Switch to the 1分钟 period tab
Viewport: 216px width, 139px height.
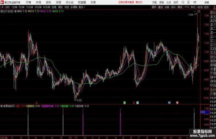click(14, 7)
